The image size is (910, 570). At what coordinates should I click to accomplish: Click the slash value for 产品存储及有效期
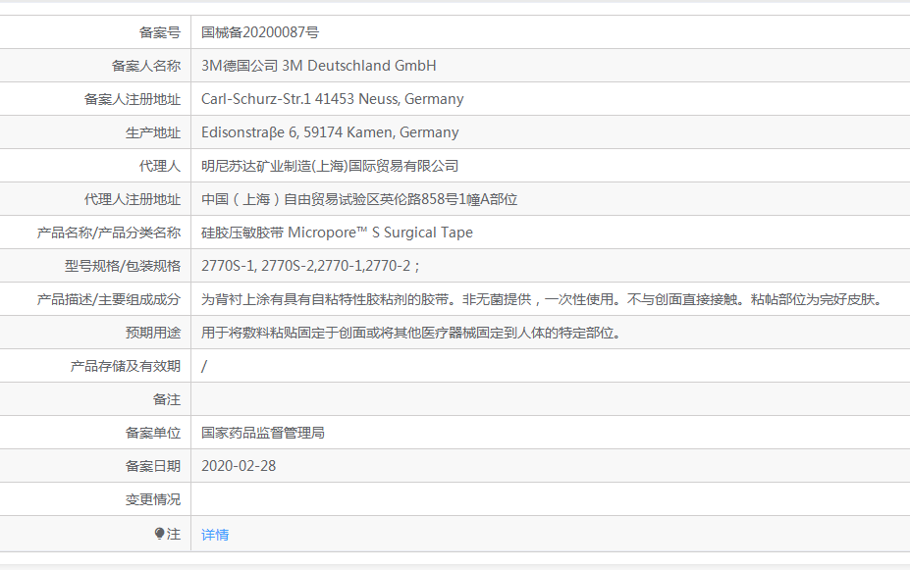[x=204, y=366]
